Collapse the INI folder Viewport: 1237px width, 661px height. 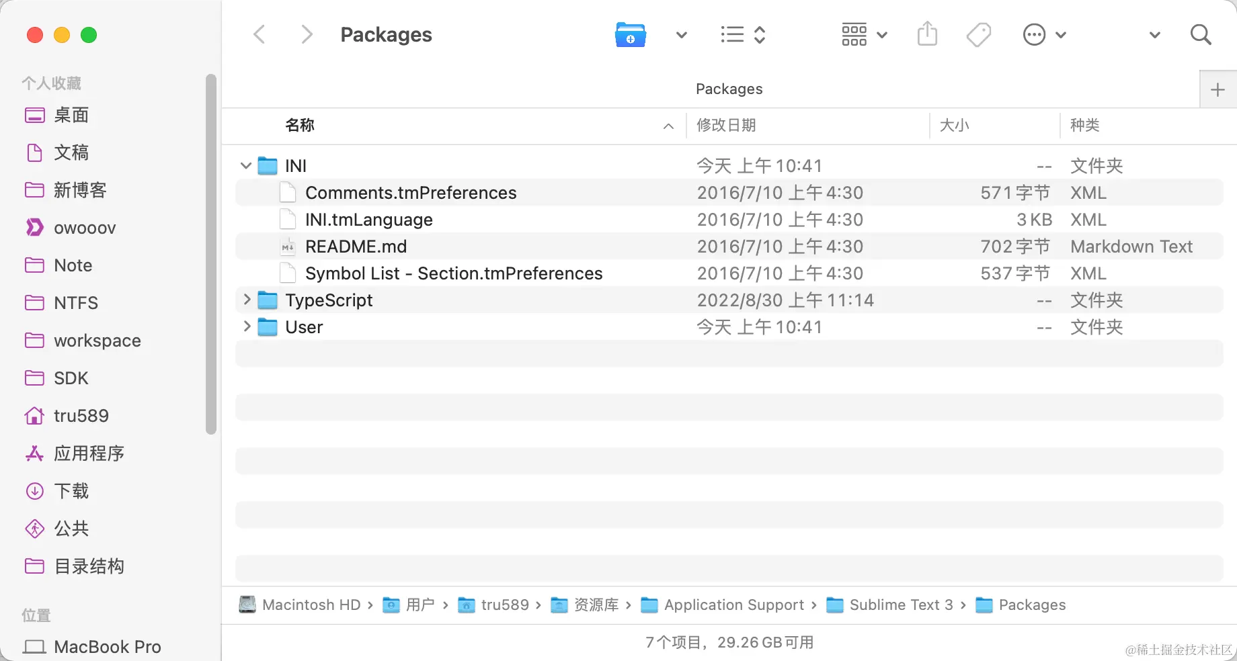(x=246, y=165)
